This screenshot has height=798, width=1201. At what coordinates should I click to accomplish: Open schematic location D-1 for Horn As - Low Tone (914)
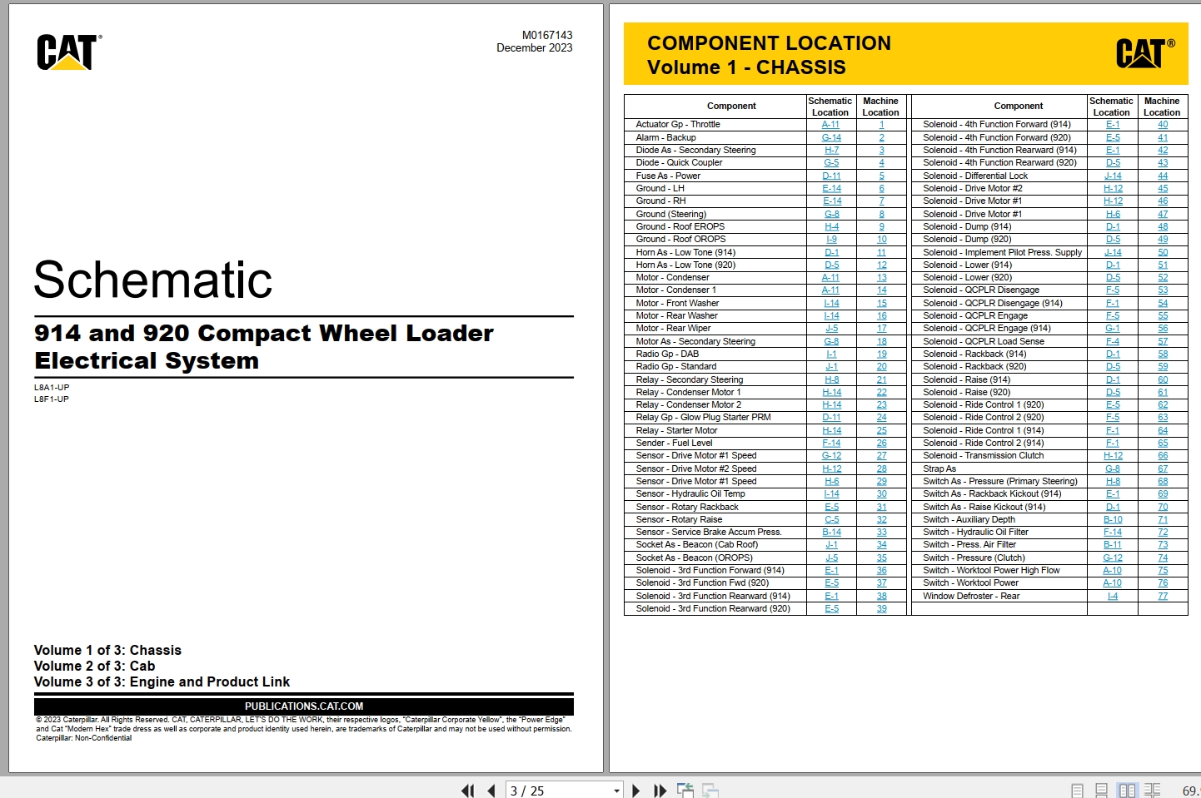point(831,252)
